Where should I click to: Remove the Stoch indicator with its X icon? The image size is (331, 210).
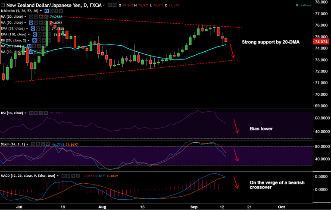click(x=48, y=144)
